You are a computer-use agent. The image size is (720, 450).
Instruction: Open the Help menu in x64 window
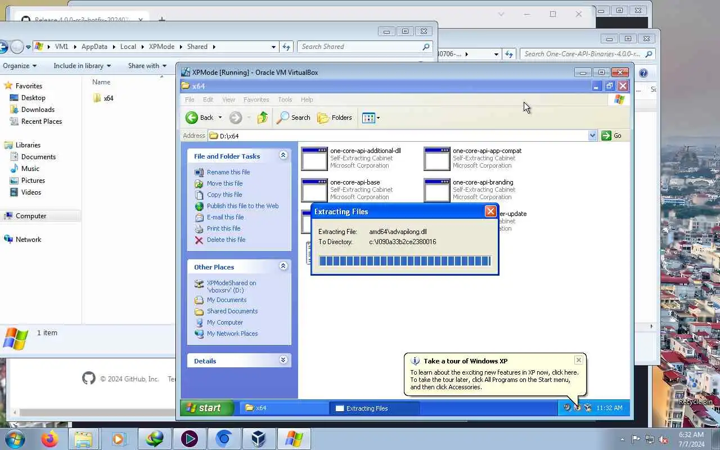(x=307, y=100)
